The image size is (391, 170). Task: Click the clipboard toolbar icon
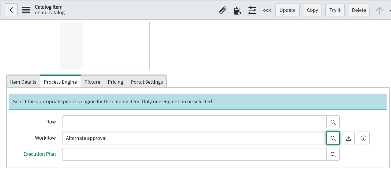(x=237, y=10)
